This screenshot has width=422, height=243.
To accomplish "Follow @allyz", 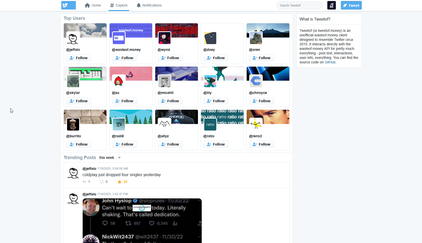I will [x=170, y=144].
